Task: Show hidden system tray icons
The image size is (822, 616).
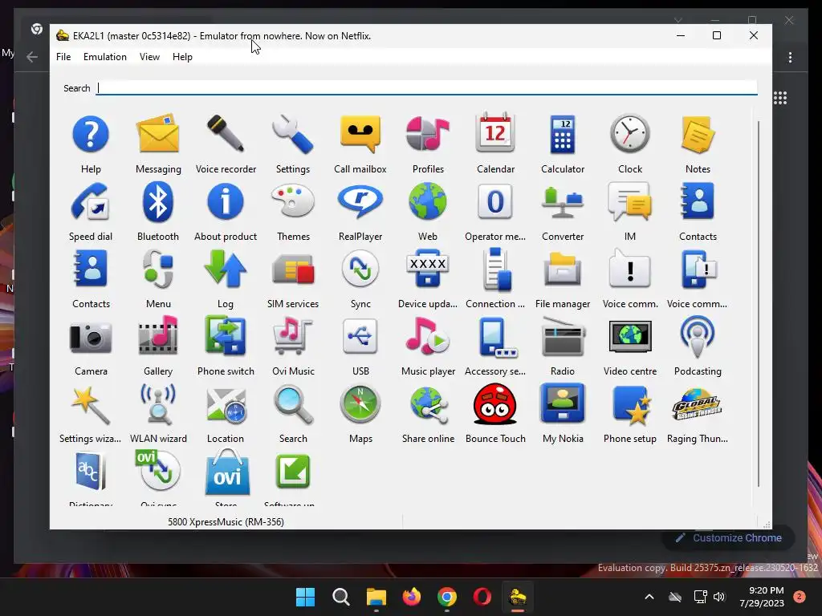Action: 649,597
